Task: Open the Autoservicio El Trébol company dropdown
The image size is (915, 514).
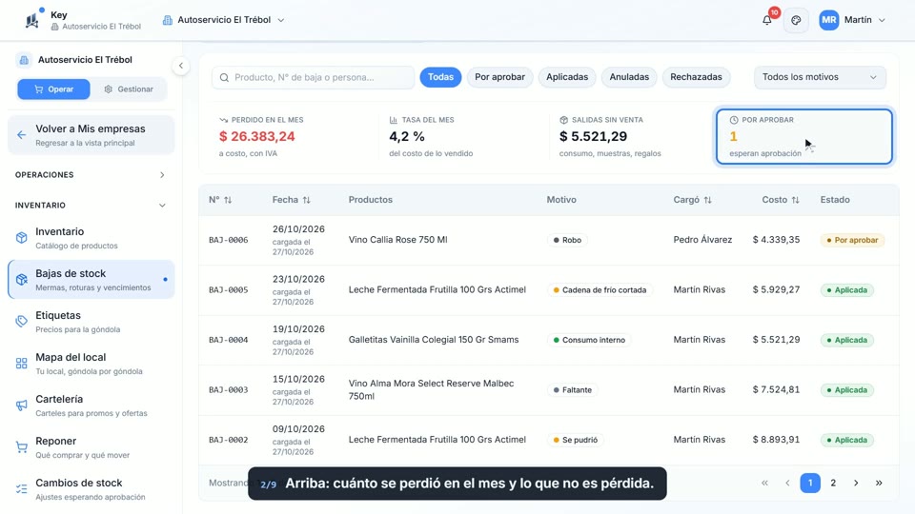Action: [x=224, y=20]
